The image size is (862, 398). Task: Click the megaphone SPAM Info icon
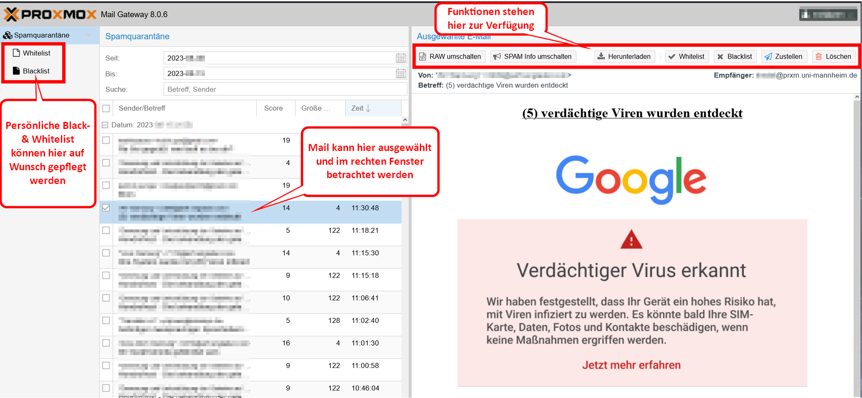coord(497,57)
